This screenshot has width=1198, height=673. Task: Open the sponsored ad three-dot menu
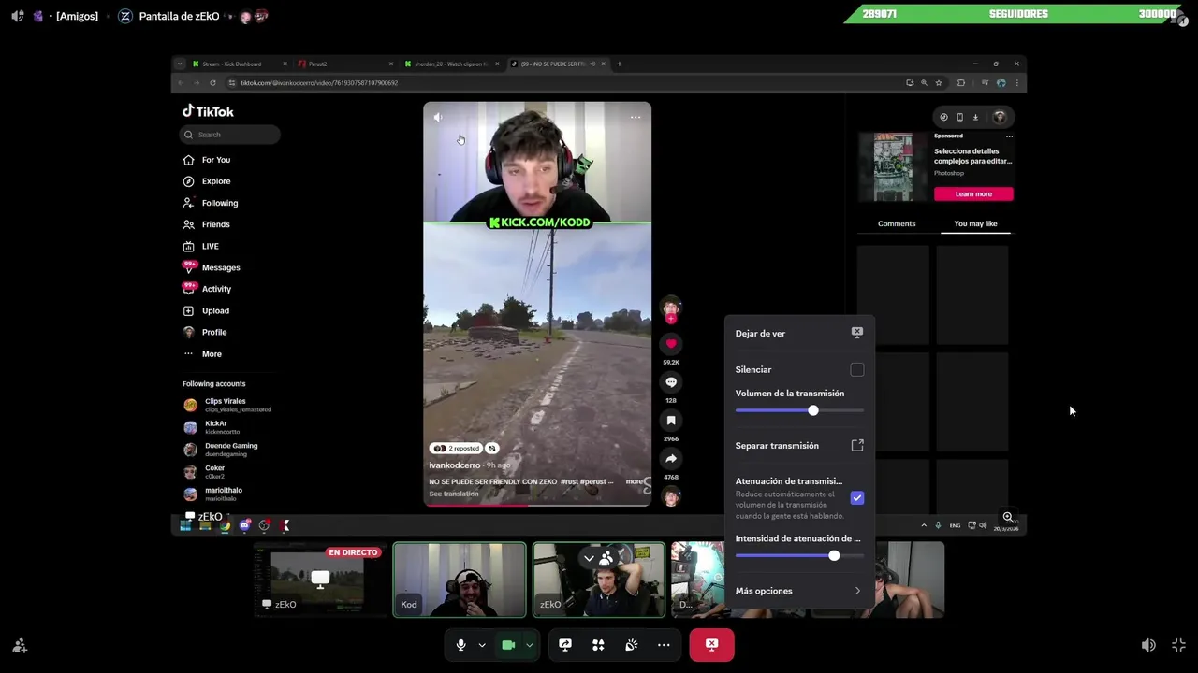click(x=1009, y=136)
